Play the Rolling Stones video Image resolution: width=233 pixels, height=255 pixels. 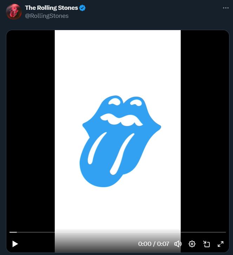[x=15, y=244]
